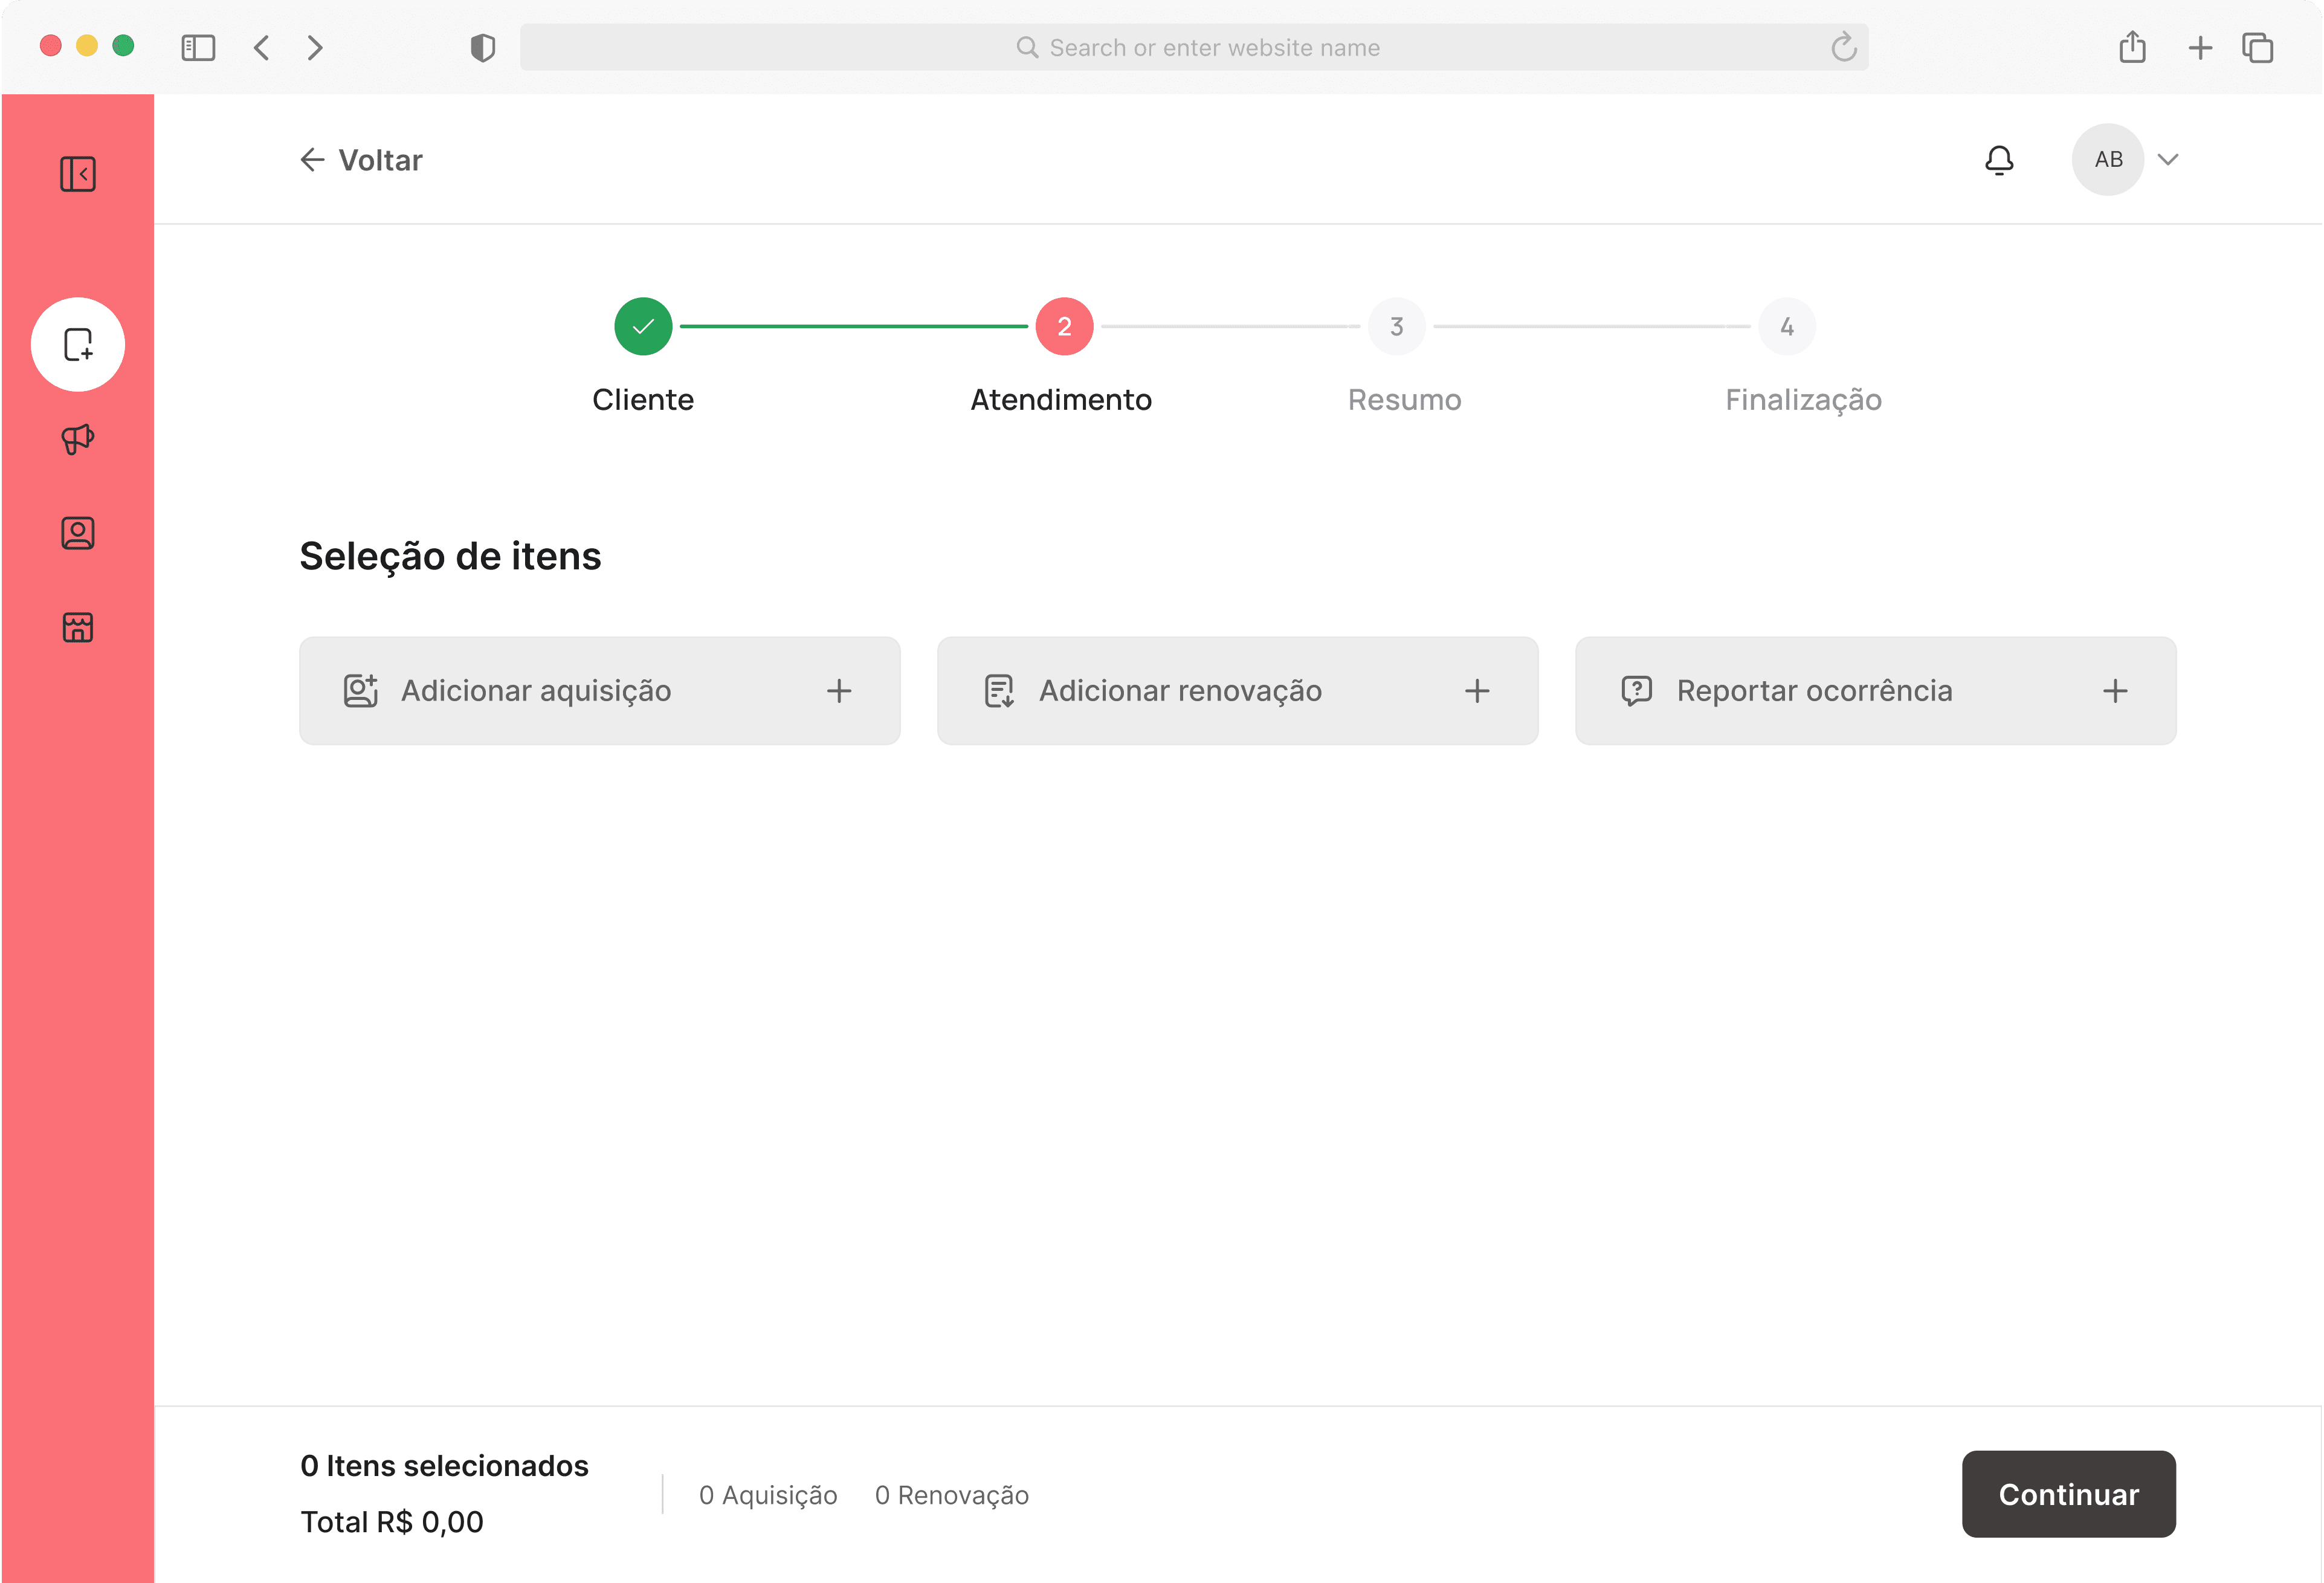
Task: Click the browser address search field
Action: (1193, 47)
